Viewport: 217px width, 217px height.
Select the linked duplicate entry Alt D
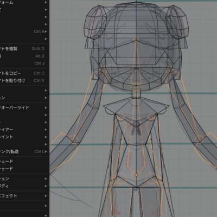[23, 56]
